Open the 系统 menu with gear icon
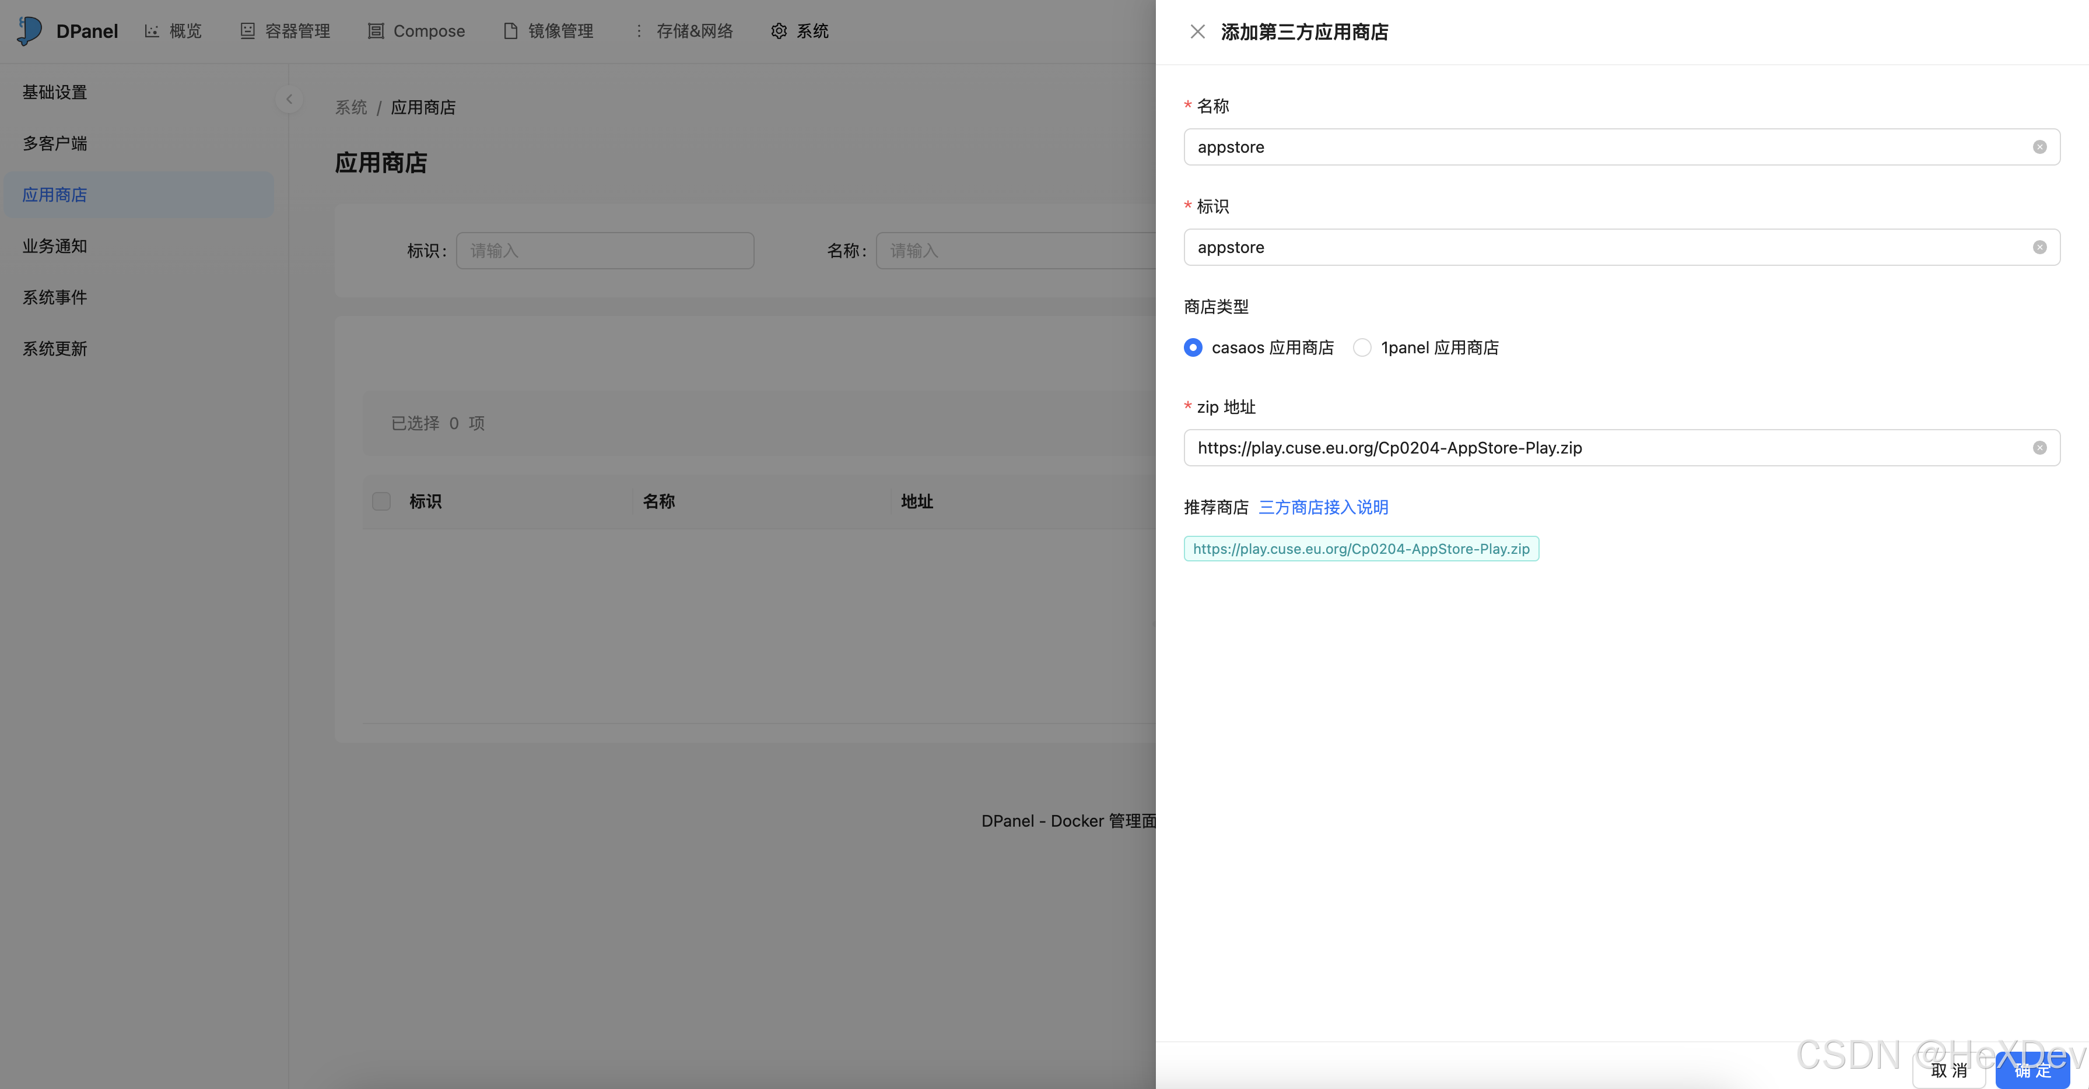This screenshot has width=2089, height=1089. coord(800,31)
